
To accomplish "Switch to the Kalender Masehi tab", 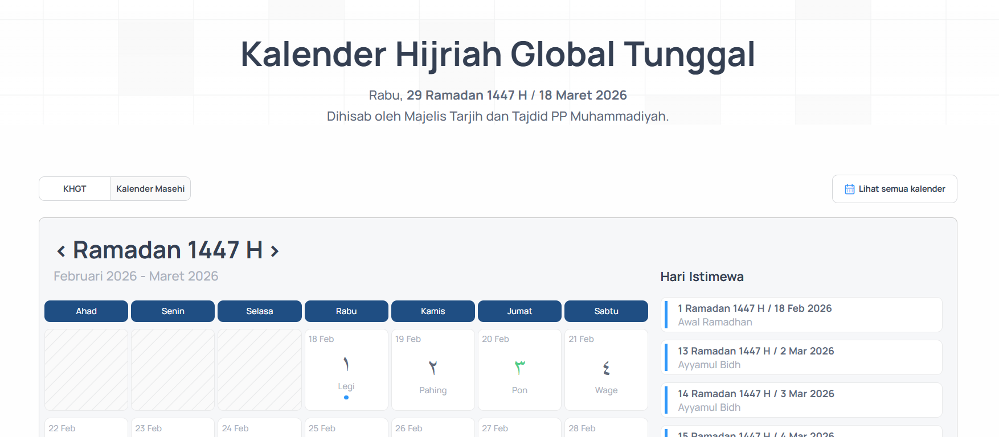I will (x=150, y=189).
